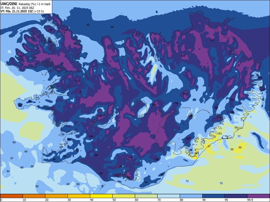Click the 'IT: Fim. 20. 11. 2025 06Z' line
The image size is (270, 202).
tap(17, 8)
